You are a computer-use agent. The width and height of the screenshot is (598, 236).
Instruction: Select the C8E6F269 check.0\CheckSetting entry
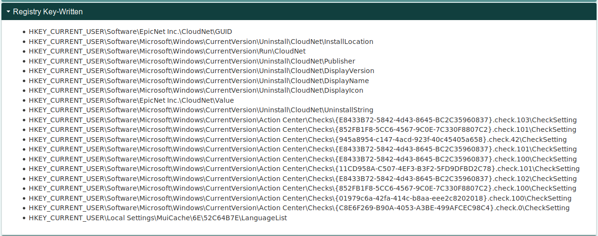pos(299,208)
